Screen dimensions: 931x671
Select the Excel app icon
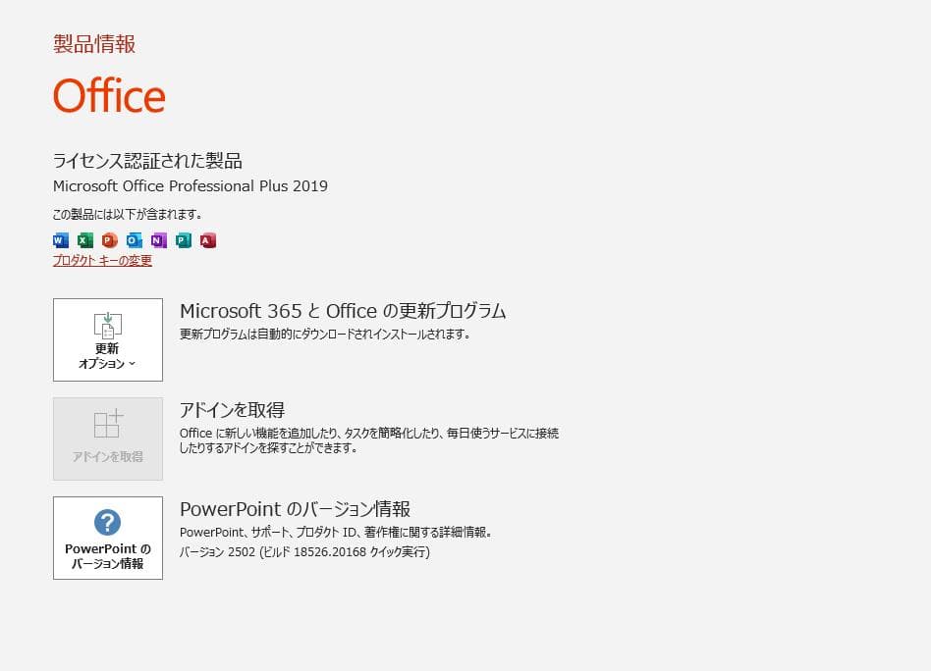[84, 239]
